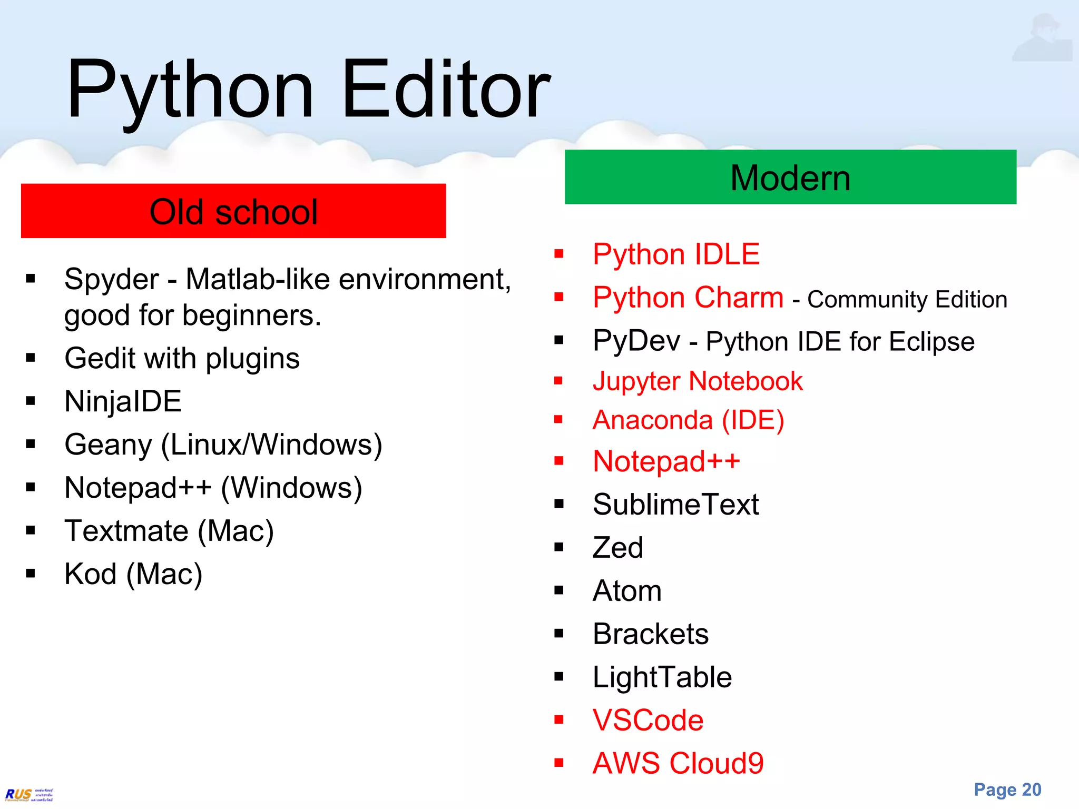Image resolution: width=1079 pixels, height=809 pixels.
Task: Select the Jupyter Notebook list item
Action: coord(697,381)
